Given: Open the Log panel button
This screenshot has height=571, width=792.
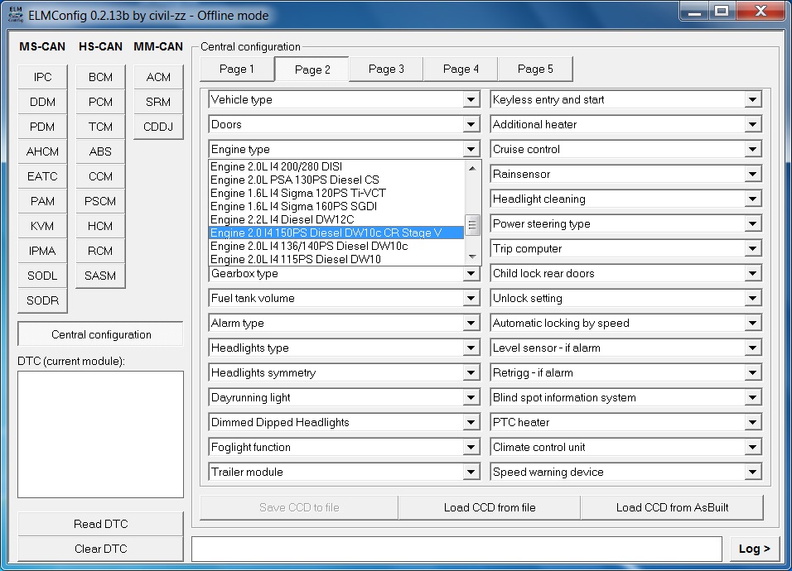Looking at the screenshot, I should point(754,549).
